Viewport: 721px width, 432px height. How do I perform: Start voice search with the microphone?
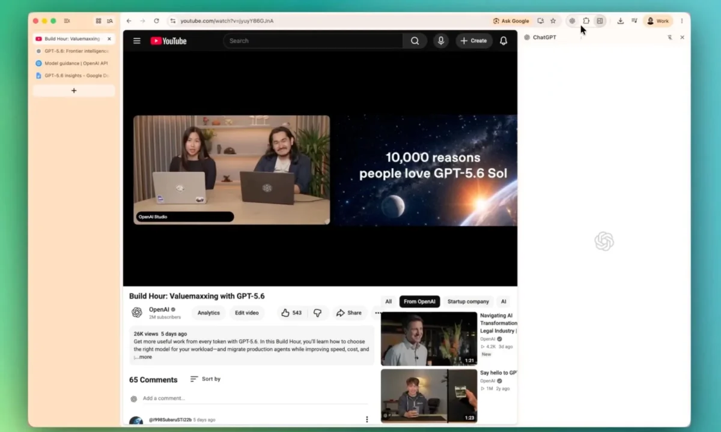(x=441, y=41)
